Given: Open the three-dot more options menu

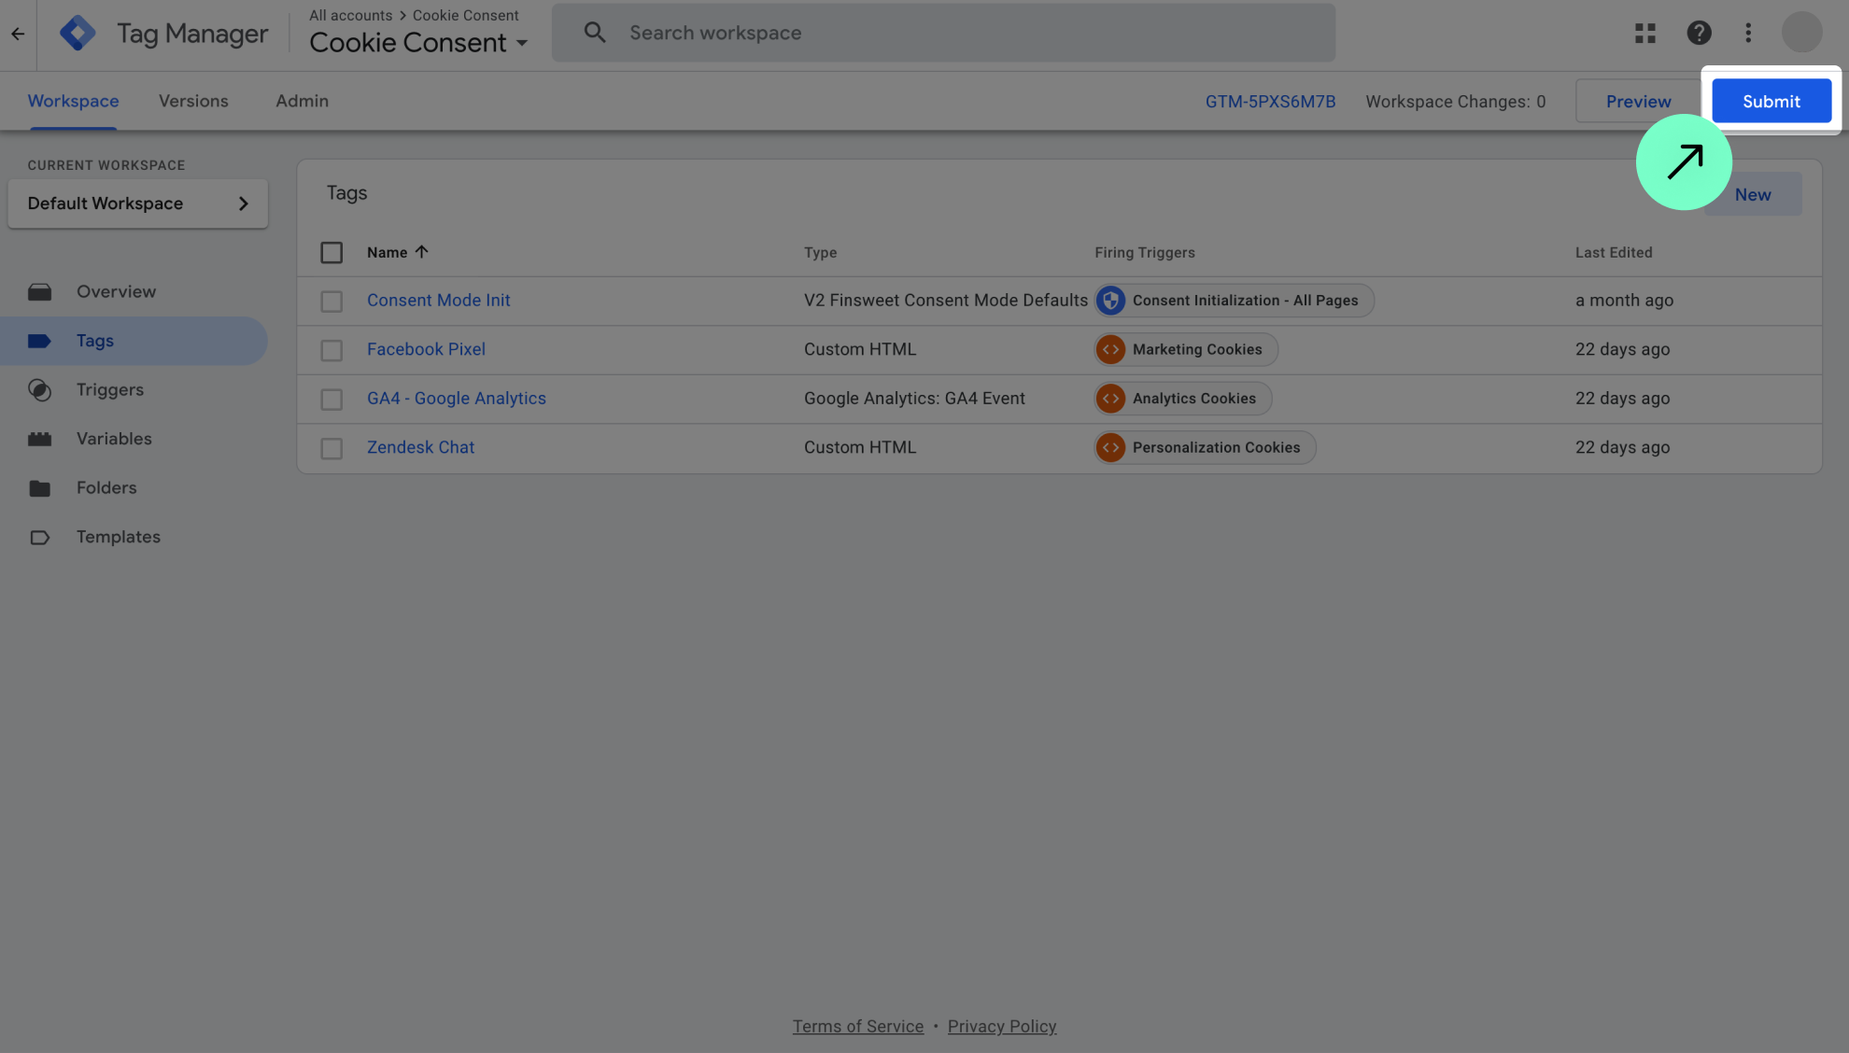Looking at the screenshot, I should [1748, 34].
